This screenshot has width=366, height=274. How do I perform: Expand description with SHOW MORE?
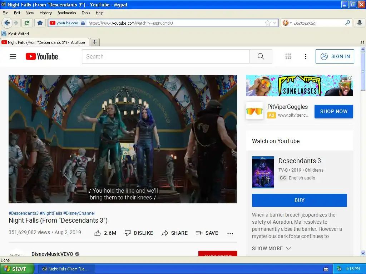(x=271, y=248)
